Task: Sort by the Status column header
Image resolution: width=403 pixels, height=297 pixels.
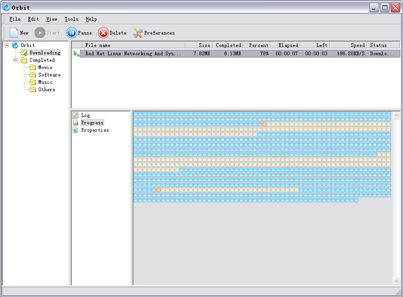Action: pyautogui.click(x=384, y=45)
